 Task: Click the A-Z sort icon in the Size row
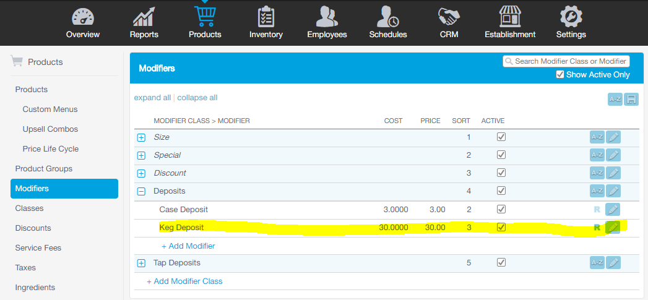coord(597,137)
